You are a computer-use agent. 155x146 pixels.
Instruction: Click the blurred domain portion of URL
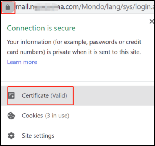point(45,7)
